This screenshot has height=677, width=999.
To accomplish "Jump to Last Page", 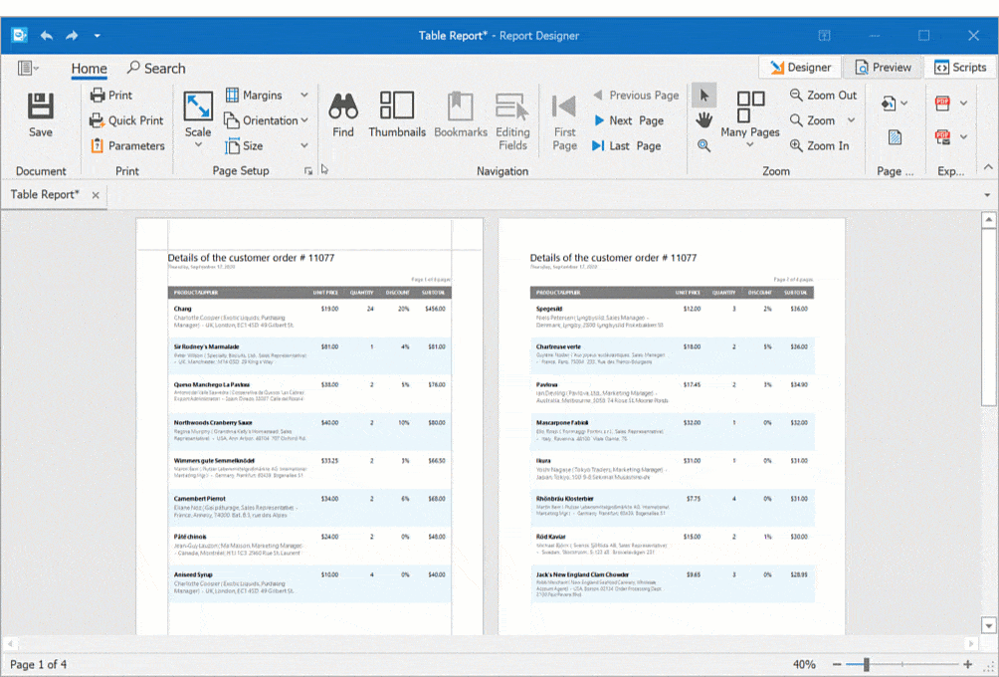I will (x=631, y=143).
